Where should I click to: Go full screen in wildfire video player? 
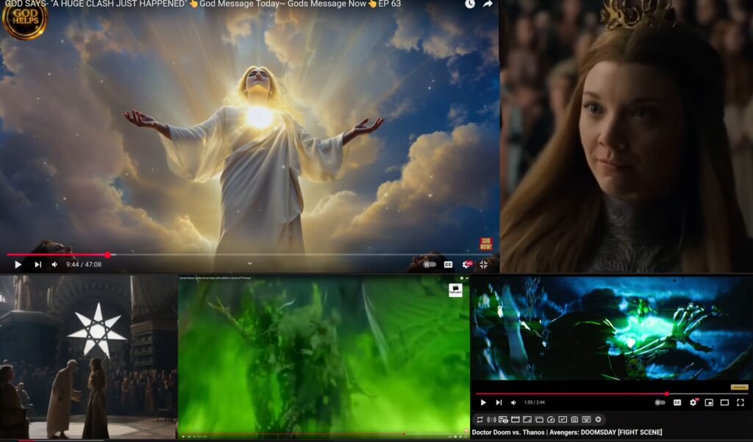pos(465,436)
